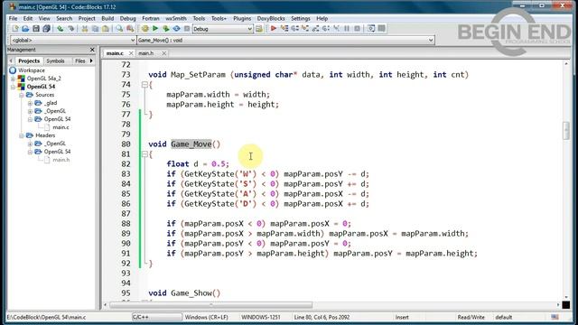The height and width of the screenshot is (325, 578).
Task: Save the current file with Save icon
Action: [x=36, y=29]
